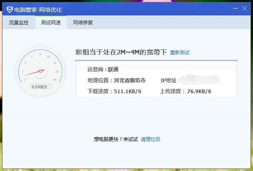Click the 电脑管家-网络优化 window title
Screen dimensions: 253x171
pos(38,10)
